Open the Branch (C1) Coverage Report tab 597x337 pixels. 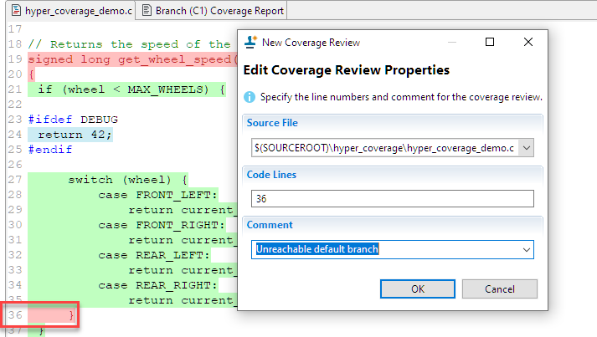tap(219, 11)
